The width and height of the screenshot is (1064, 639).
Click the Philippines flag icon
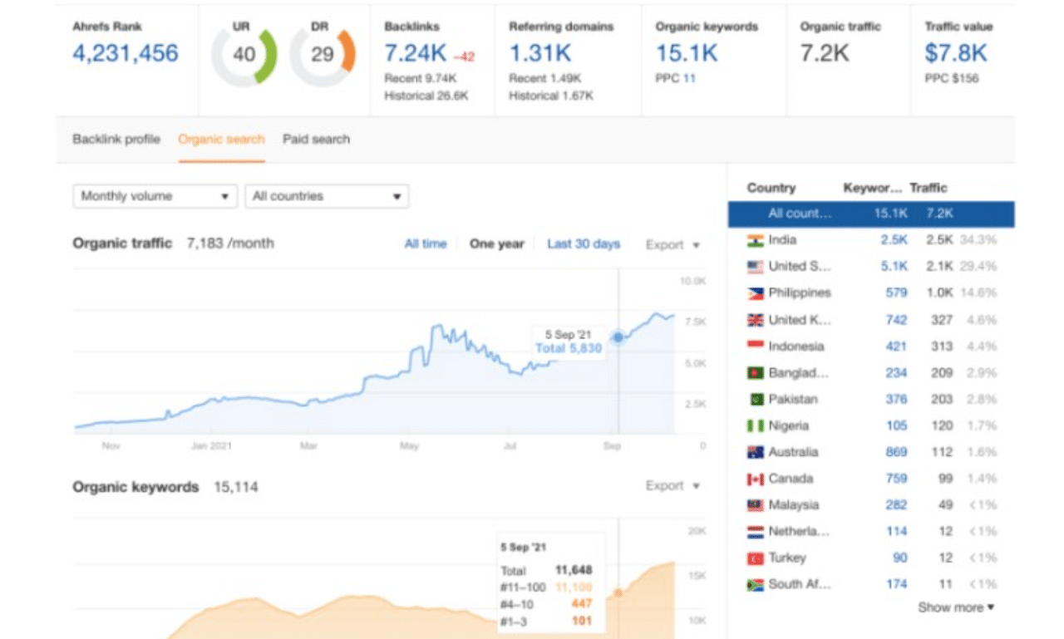pyautogui.click(x=755, y=293)
